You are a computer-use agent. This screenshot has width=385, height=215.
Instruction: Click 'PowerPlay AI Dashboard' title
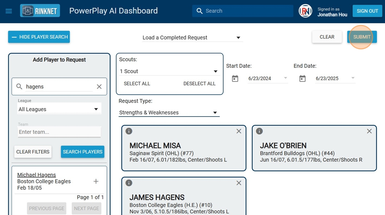(x=113, y=11)
